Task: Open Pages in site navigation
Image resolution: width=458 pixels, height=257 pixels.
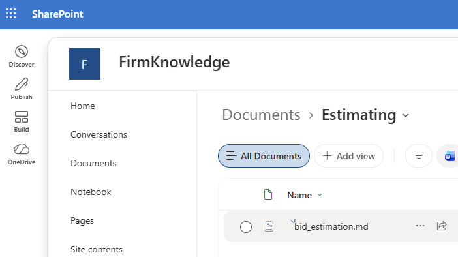Action: (x=82, y=220)
